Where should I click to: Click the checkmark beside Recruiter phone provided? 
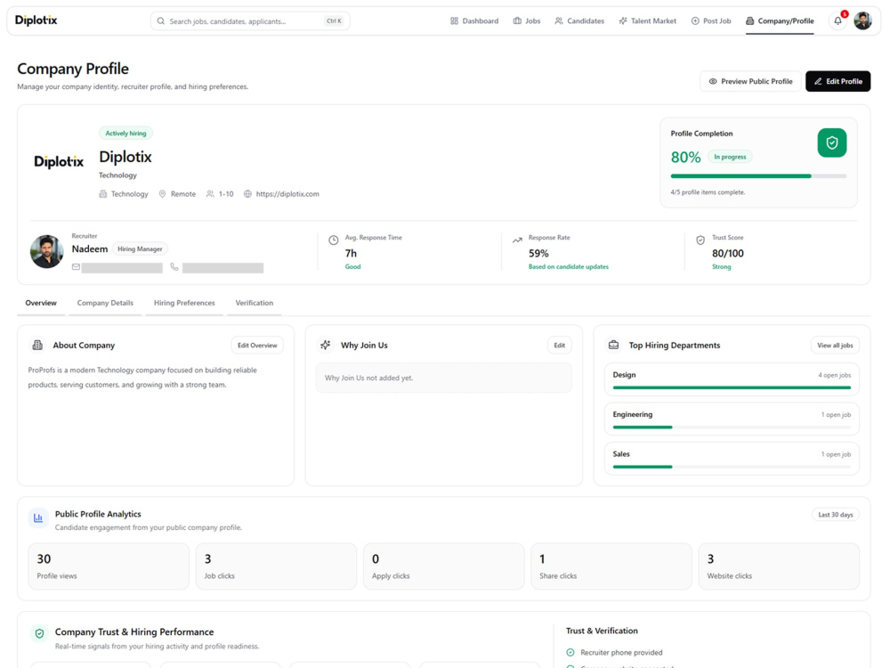[x=570, y=652]
